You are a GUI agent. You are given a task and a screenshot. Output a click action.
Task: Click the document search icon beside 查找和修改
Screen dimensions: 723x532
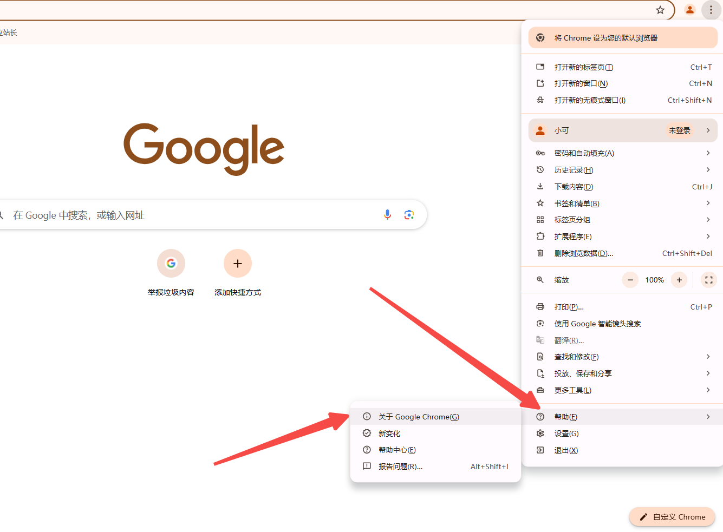[x=540, y=357]
